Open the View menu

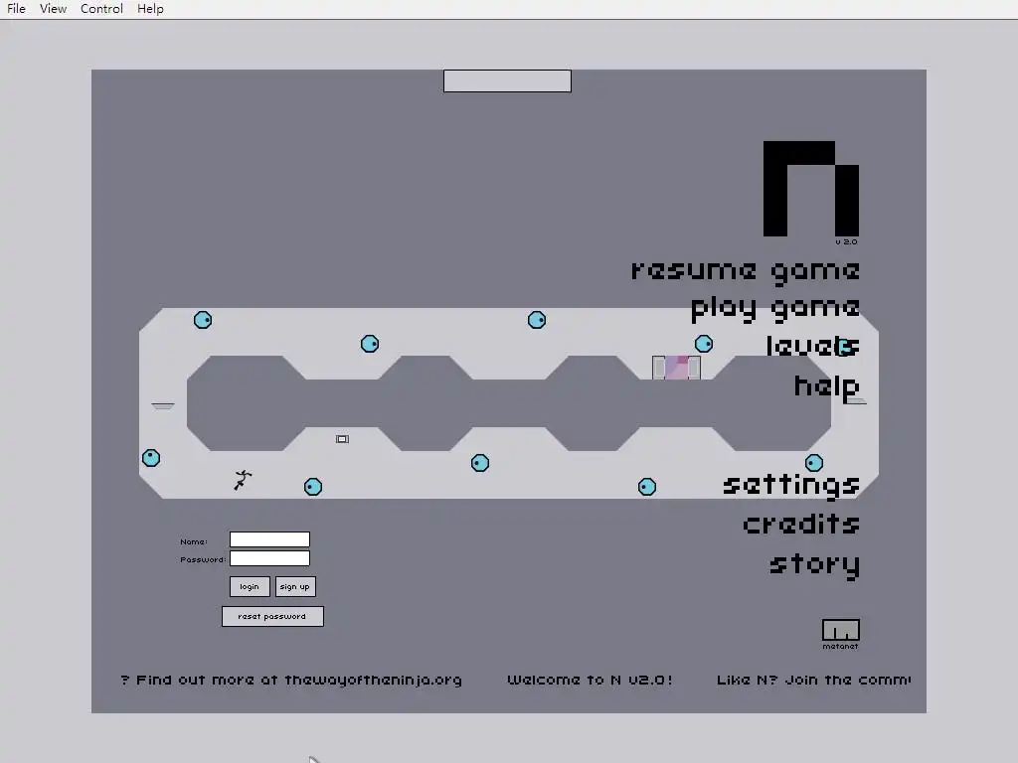click(x=54, y=8)
